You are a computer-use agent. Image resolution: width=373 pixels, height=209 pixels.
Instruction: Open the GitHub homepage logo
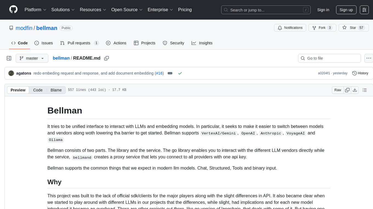(13, 10)
